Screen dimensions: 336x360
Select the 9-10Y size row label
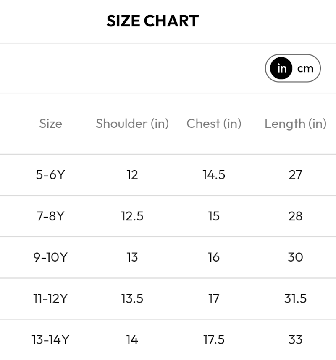[50, 257]
